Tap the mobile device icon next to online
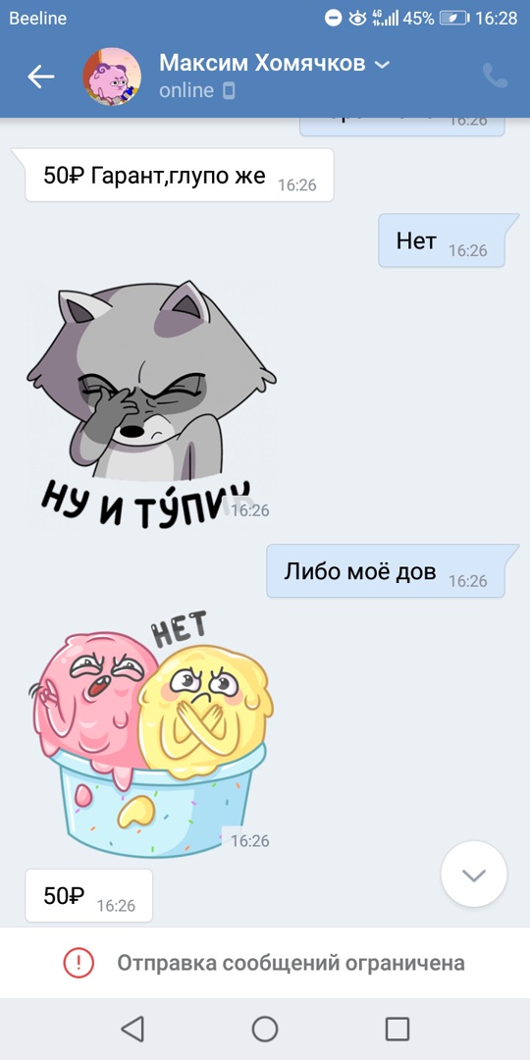530x1060 pixels. (229, 90)
